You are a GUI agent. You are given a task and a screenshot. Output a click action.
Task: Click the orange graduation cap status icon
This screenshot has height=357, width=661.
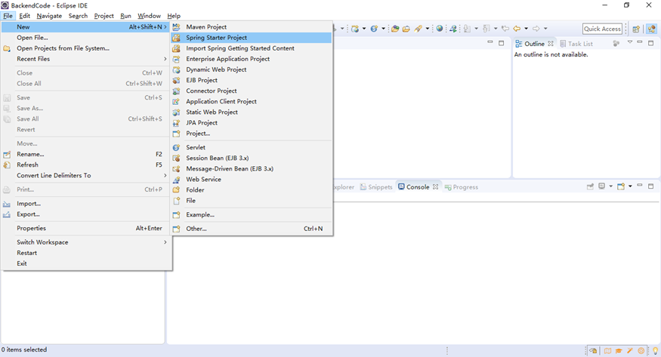tap(619, 350)
